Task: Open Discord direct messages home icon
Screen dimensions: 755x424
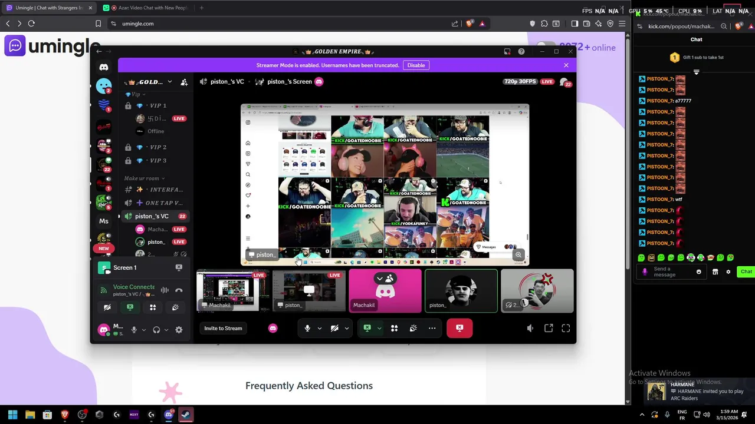Action: 104,67
